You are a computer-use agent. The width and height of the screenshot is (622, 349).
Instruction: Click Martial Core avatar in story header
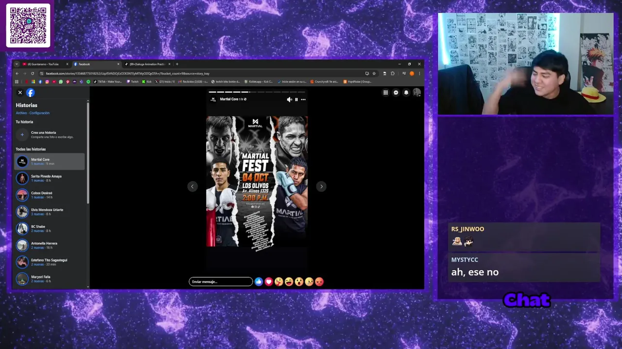tap(213, 99)
